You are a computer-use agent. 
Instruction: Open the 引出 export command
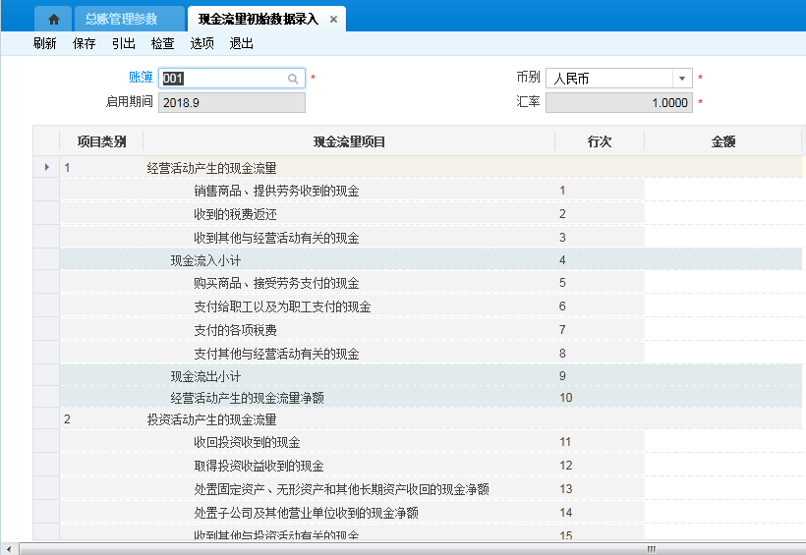pyautogui.click(x=123, y=43)
